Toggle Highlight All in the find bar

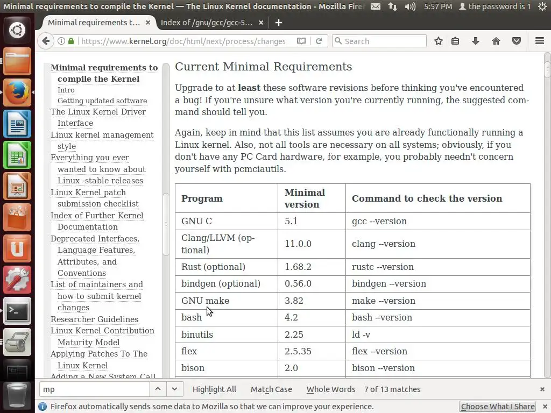click(214, 389)
